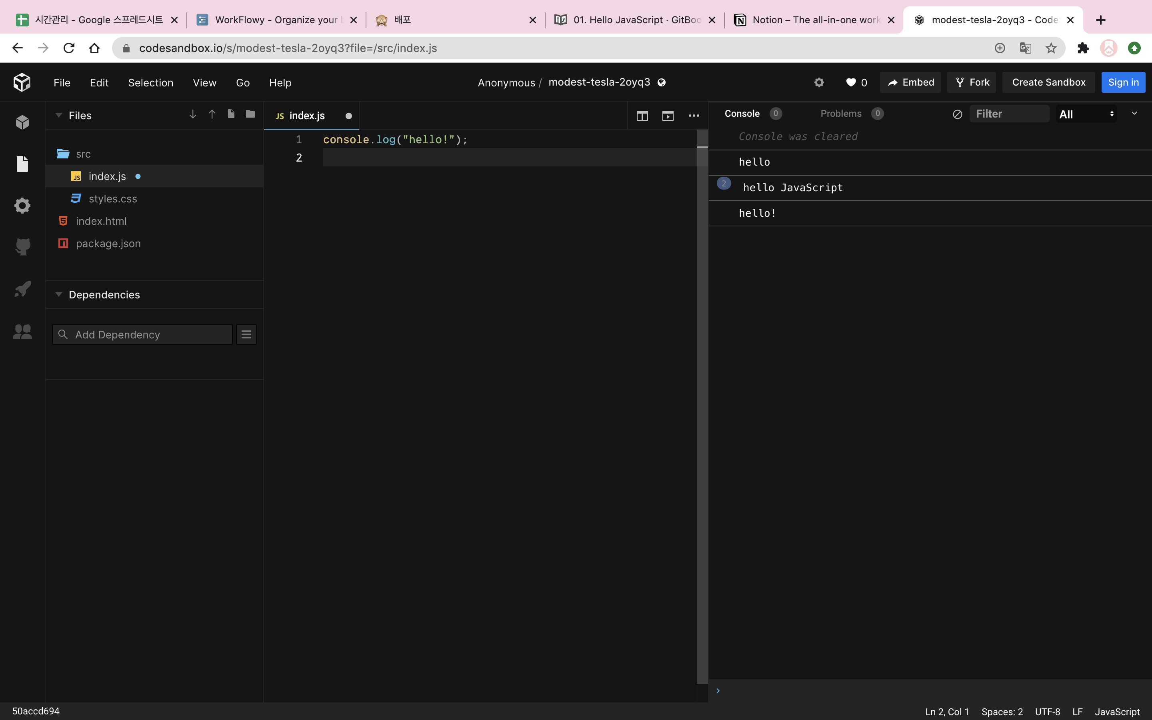Open Deployment rocket sidebar icon
The width and height of the screenshot is (1152, 720).
(x=22, y=288)
